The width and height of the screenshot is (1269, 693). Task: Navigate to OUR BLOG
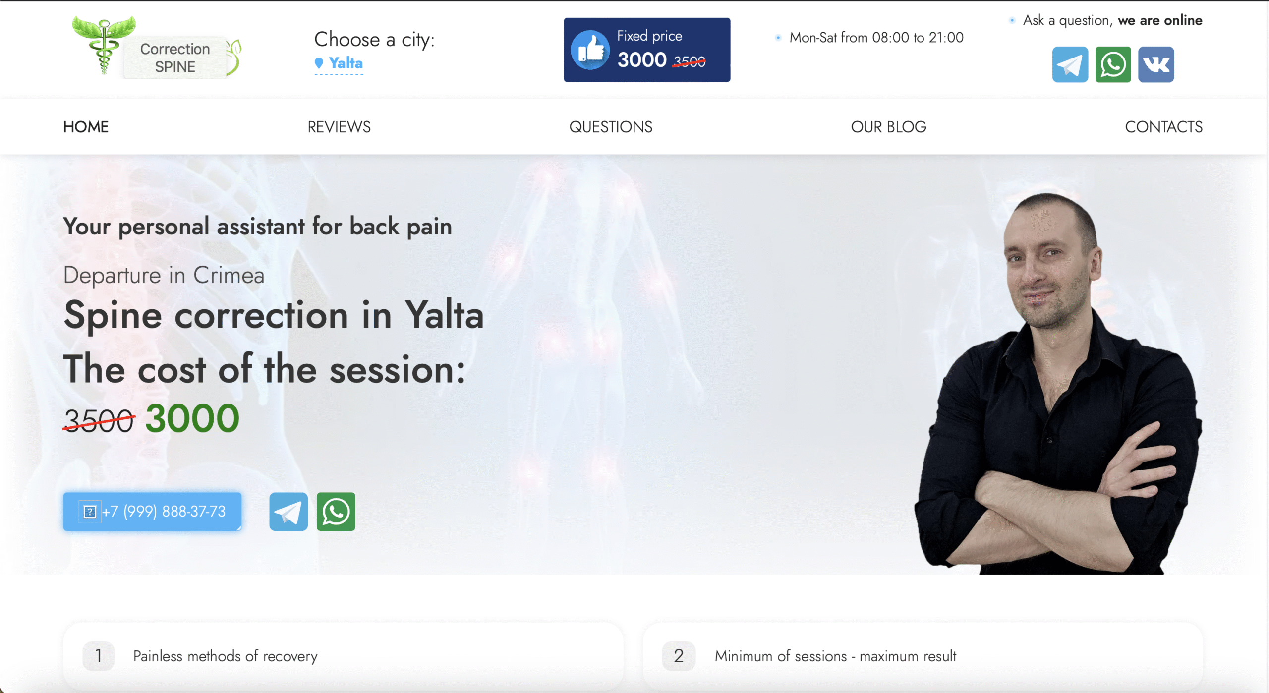pyautogui.click(x=888, y=127)
